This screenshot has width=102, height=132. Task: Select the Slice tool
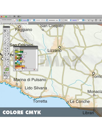point(8,62)
